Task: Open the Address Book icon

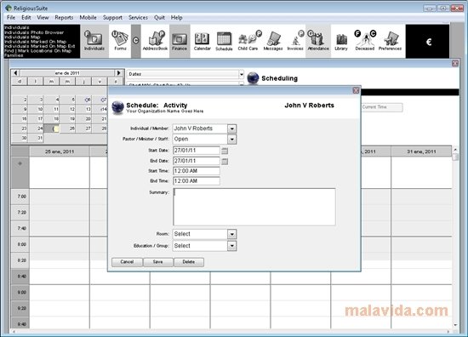Action: (155, 41)
